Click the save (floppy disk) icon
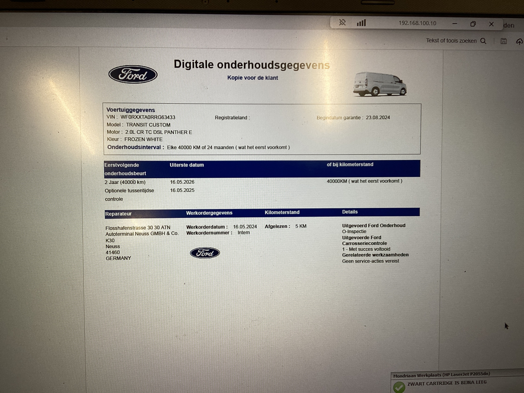The height and width of the screenshot is (393, 524). click(504, 41)
